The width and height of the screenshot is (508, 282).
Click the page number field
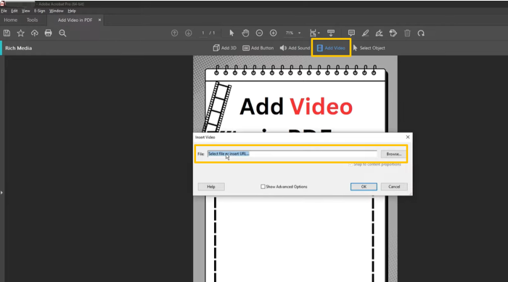tap(203, 33)
